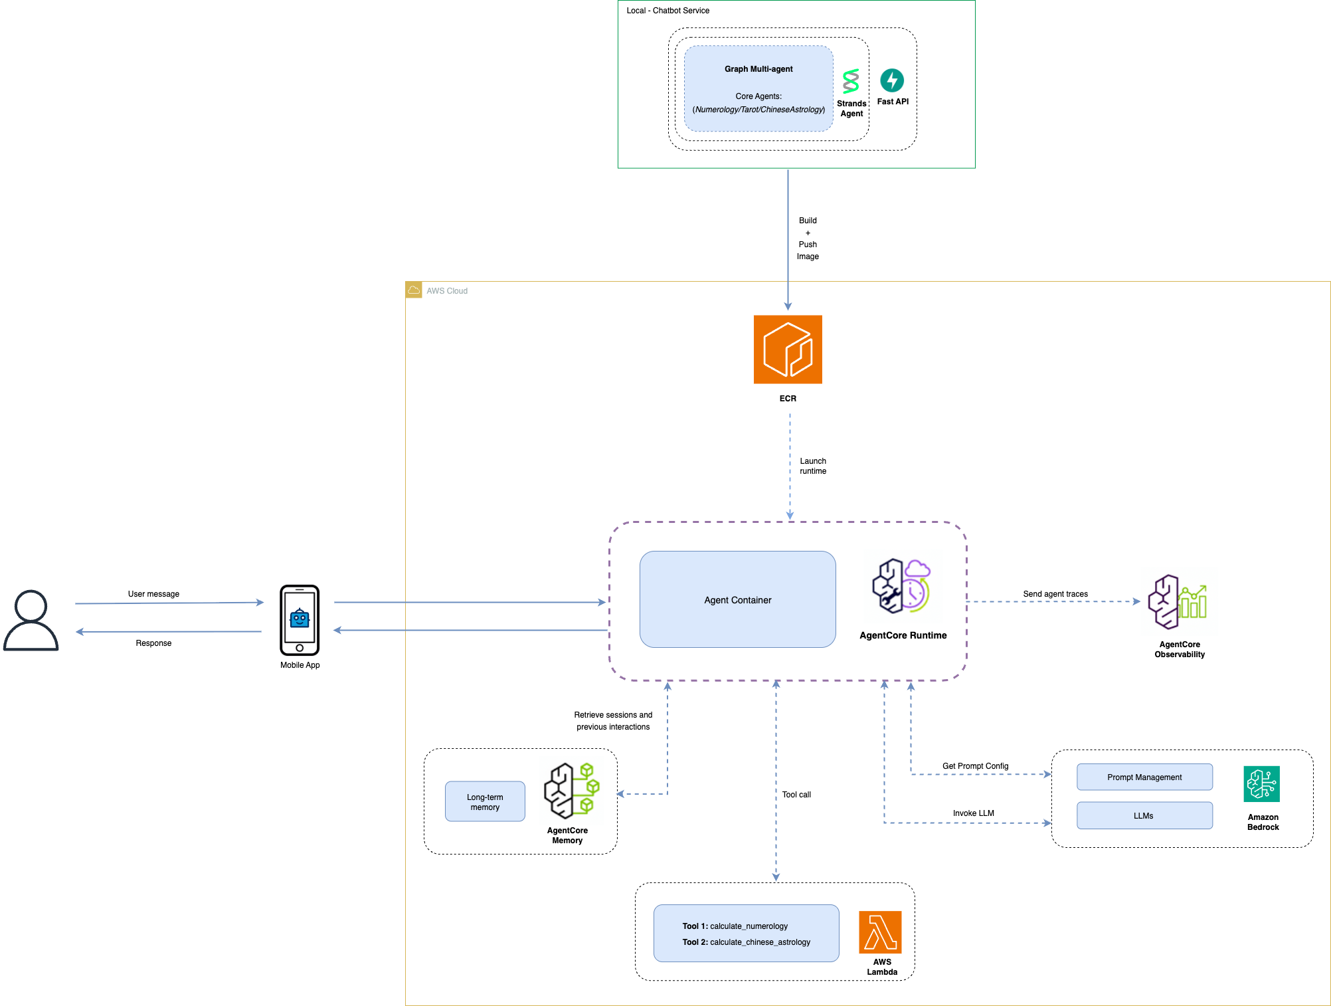Click the Amazon Bedrock icon
The width and height of the screenshot is (1331, 1006).
(1261, 784)
